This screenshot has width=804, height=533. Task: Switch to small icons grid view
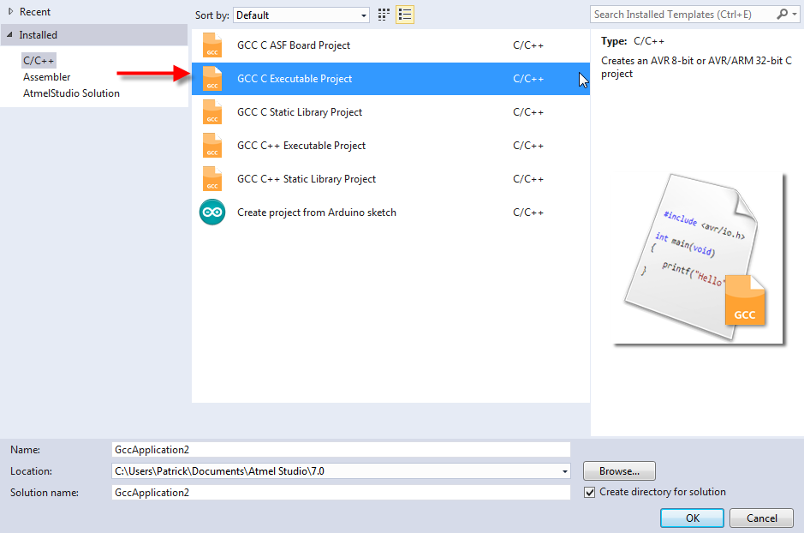pos(384,15)
